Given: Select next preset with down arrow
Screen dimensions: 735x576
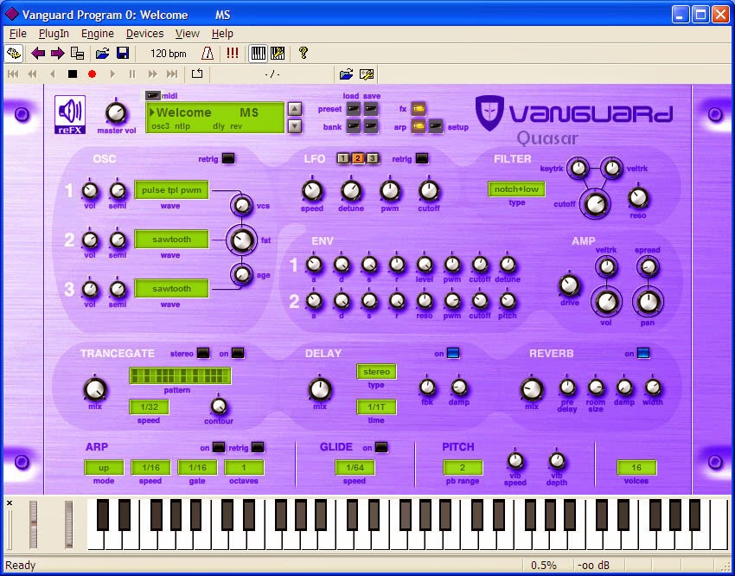Looking at the screenshot, I should click(294, 126).
